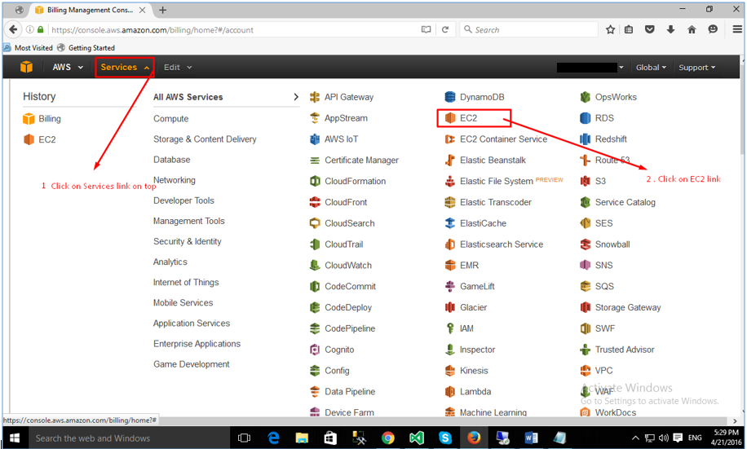Click the Most Visited bookmark
The width and height of the screenshot is (747, 449).
[28, 47]
